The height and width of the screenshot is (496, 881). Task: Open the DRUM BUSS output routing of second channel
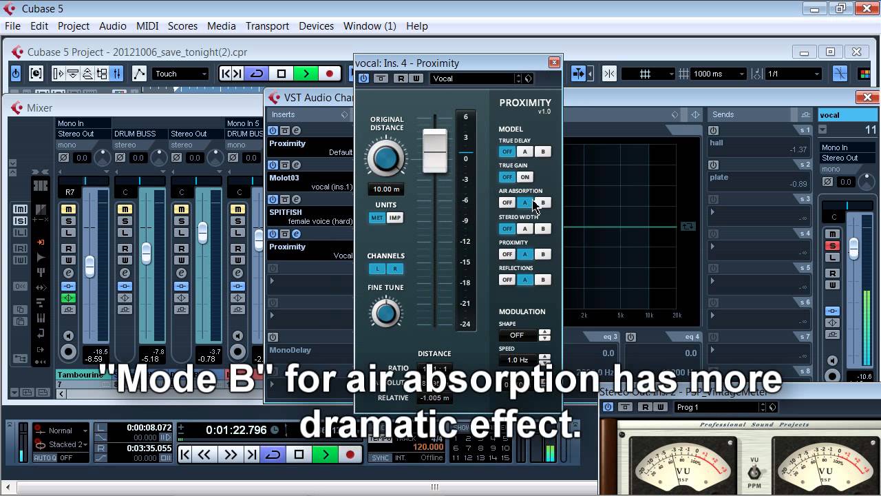[140, 134]
